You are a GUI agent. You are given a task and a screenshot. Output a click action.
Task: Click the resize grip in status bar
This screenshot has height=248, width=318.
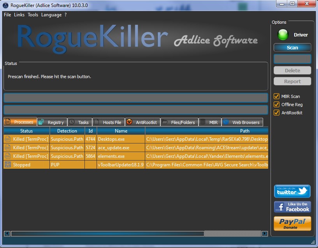tap(313, 242)
